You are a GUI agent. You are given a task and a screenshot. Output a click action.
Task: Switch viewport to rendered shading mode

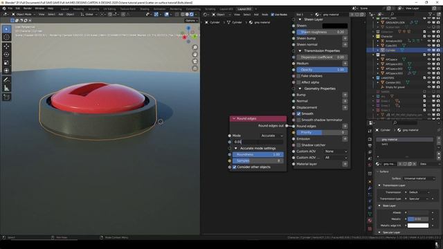click(192, 15)
